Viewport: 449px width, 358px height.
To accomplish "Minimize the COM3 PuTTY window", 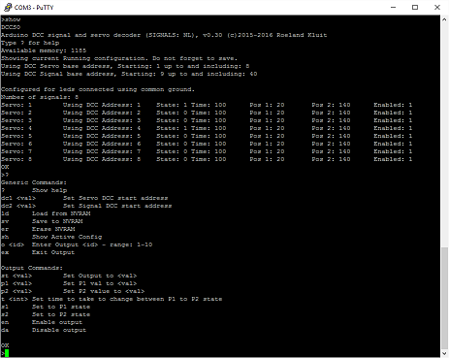I will 393,7.
